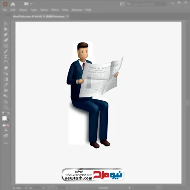Viewport: 190px width, 190px height.
Task: Select the Selection tool arrow
Action: (6, 24)
